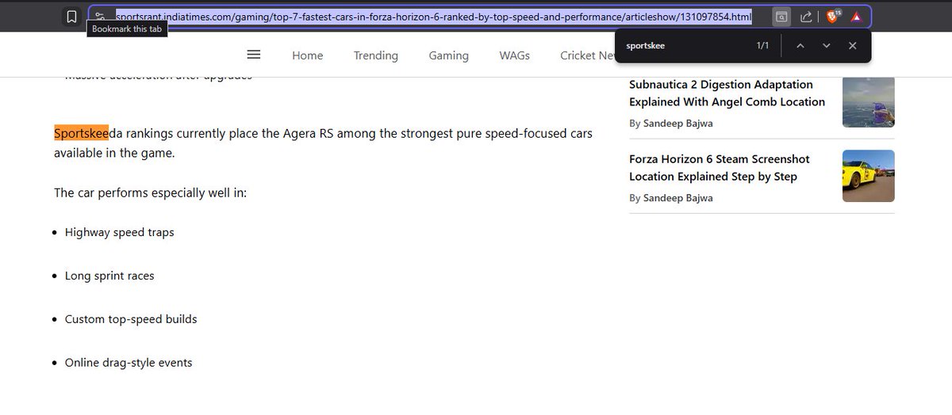This screenshot has width=952, height=415.
Task: Open the Gaming nav item
Action: [449, 55]
